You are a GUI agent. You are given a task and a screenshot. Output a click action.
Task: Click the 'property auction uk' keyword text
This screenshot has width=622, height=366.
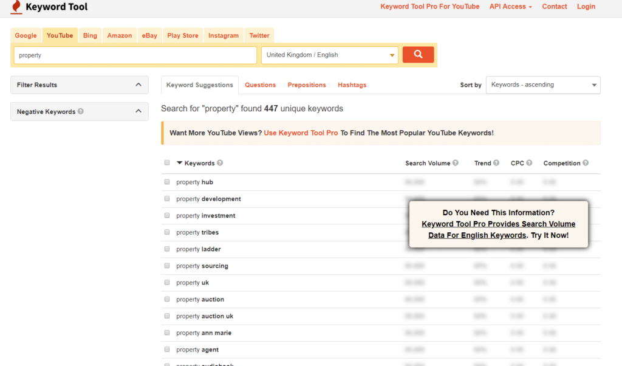(205, 316)
